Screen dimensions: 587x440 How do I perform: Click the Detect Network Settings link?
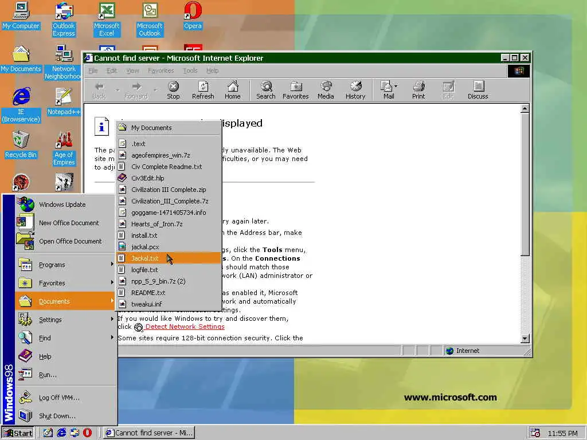(x=185, y=327)
